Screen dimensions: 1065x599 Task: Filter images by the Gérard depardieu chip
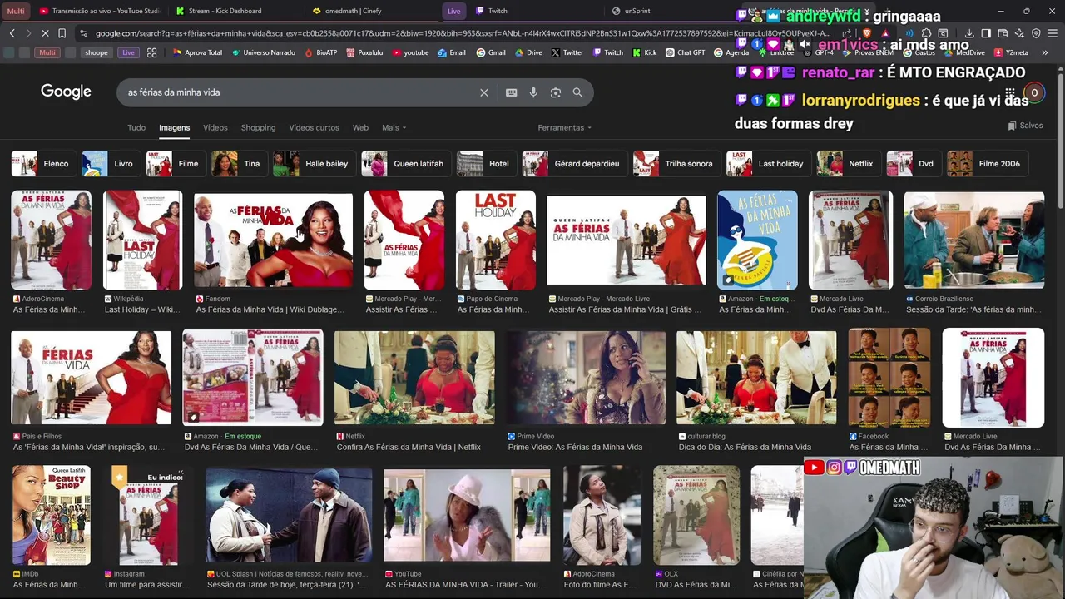573,164
